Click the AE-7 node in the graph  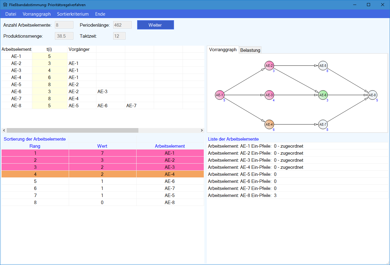point(323,124)
